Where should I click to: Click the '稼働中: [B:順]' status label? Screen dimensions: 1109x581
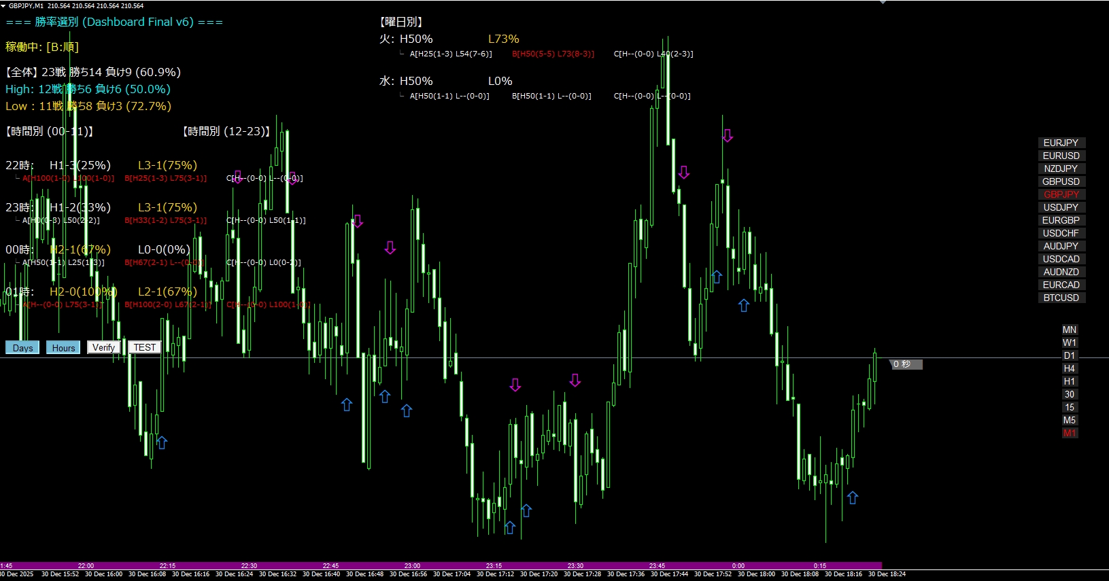42,47
